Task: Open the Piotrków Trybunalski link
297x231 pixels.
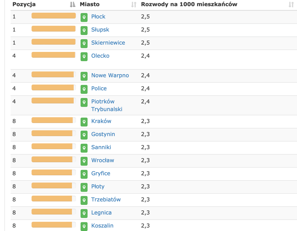Action: 106,105
